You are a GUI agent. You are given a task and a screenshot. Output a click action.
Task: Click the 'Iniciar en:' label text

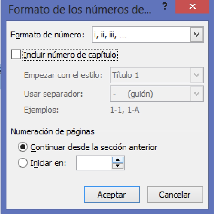click(48, 163)
